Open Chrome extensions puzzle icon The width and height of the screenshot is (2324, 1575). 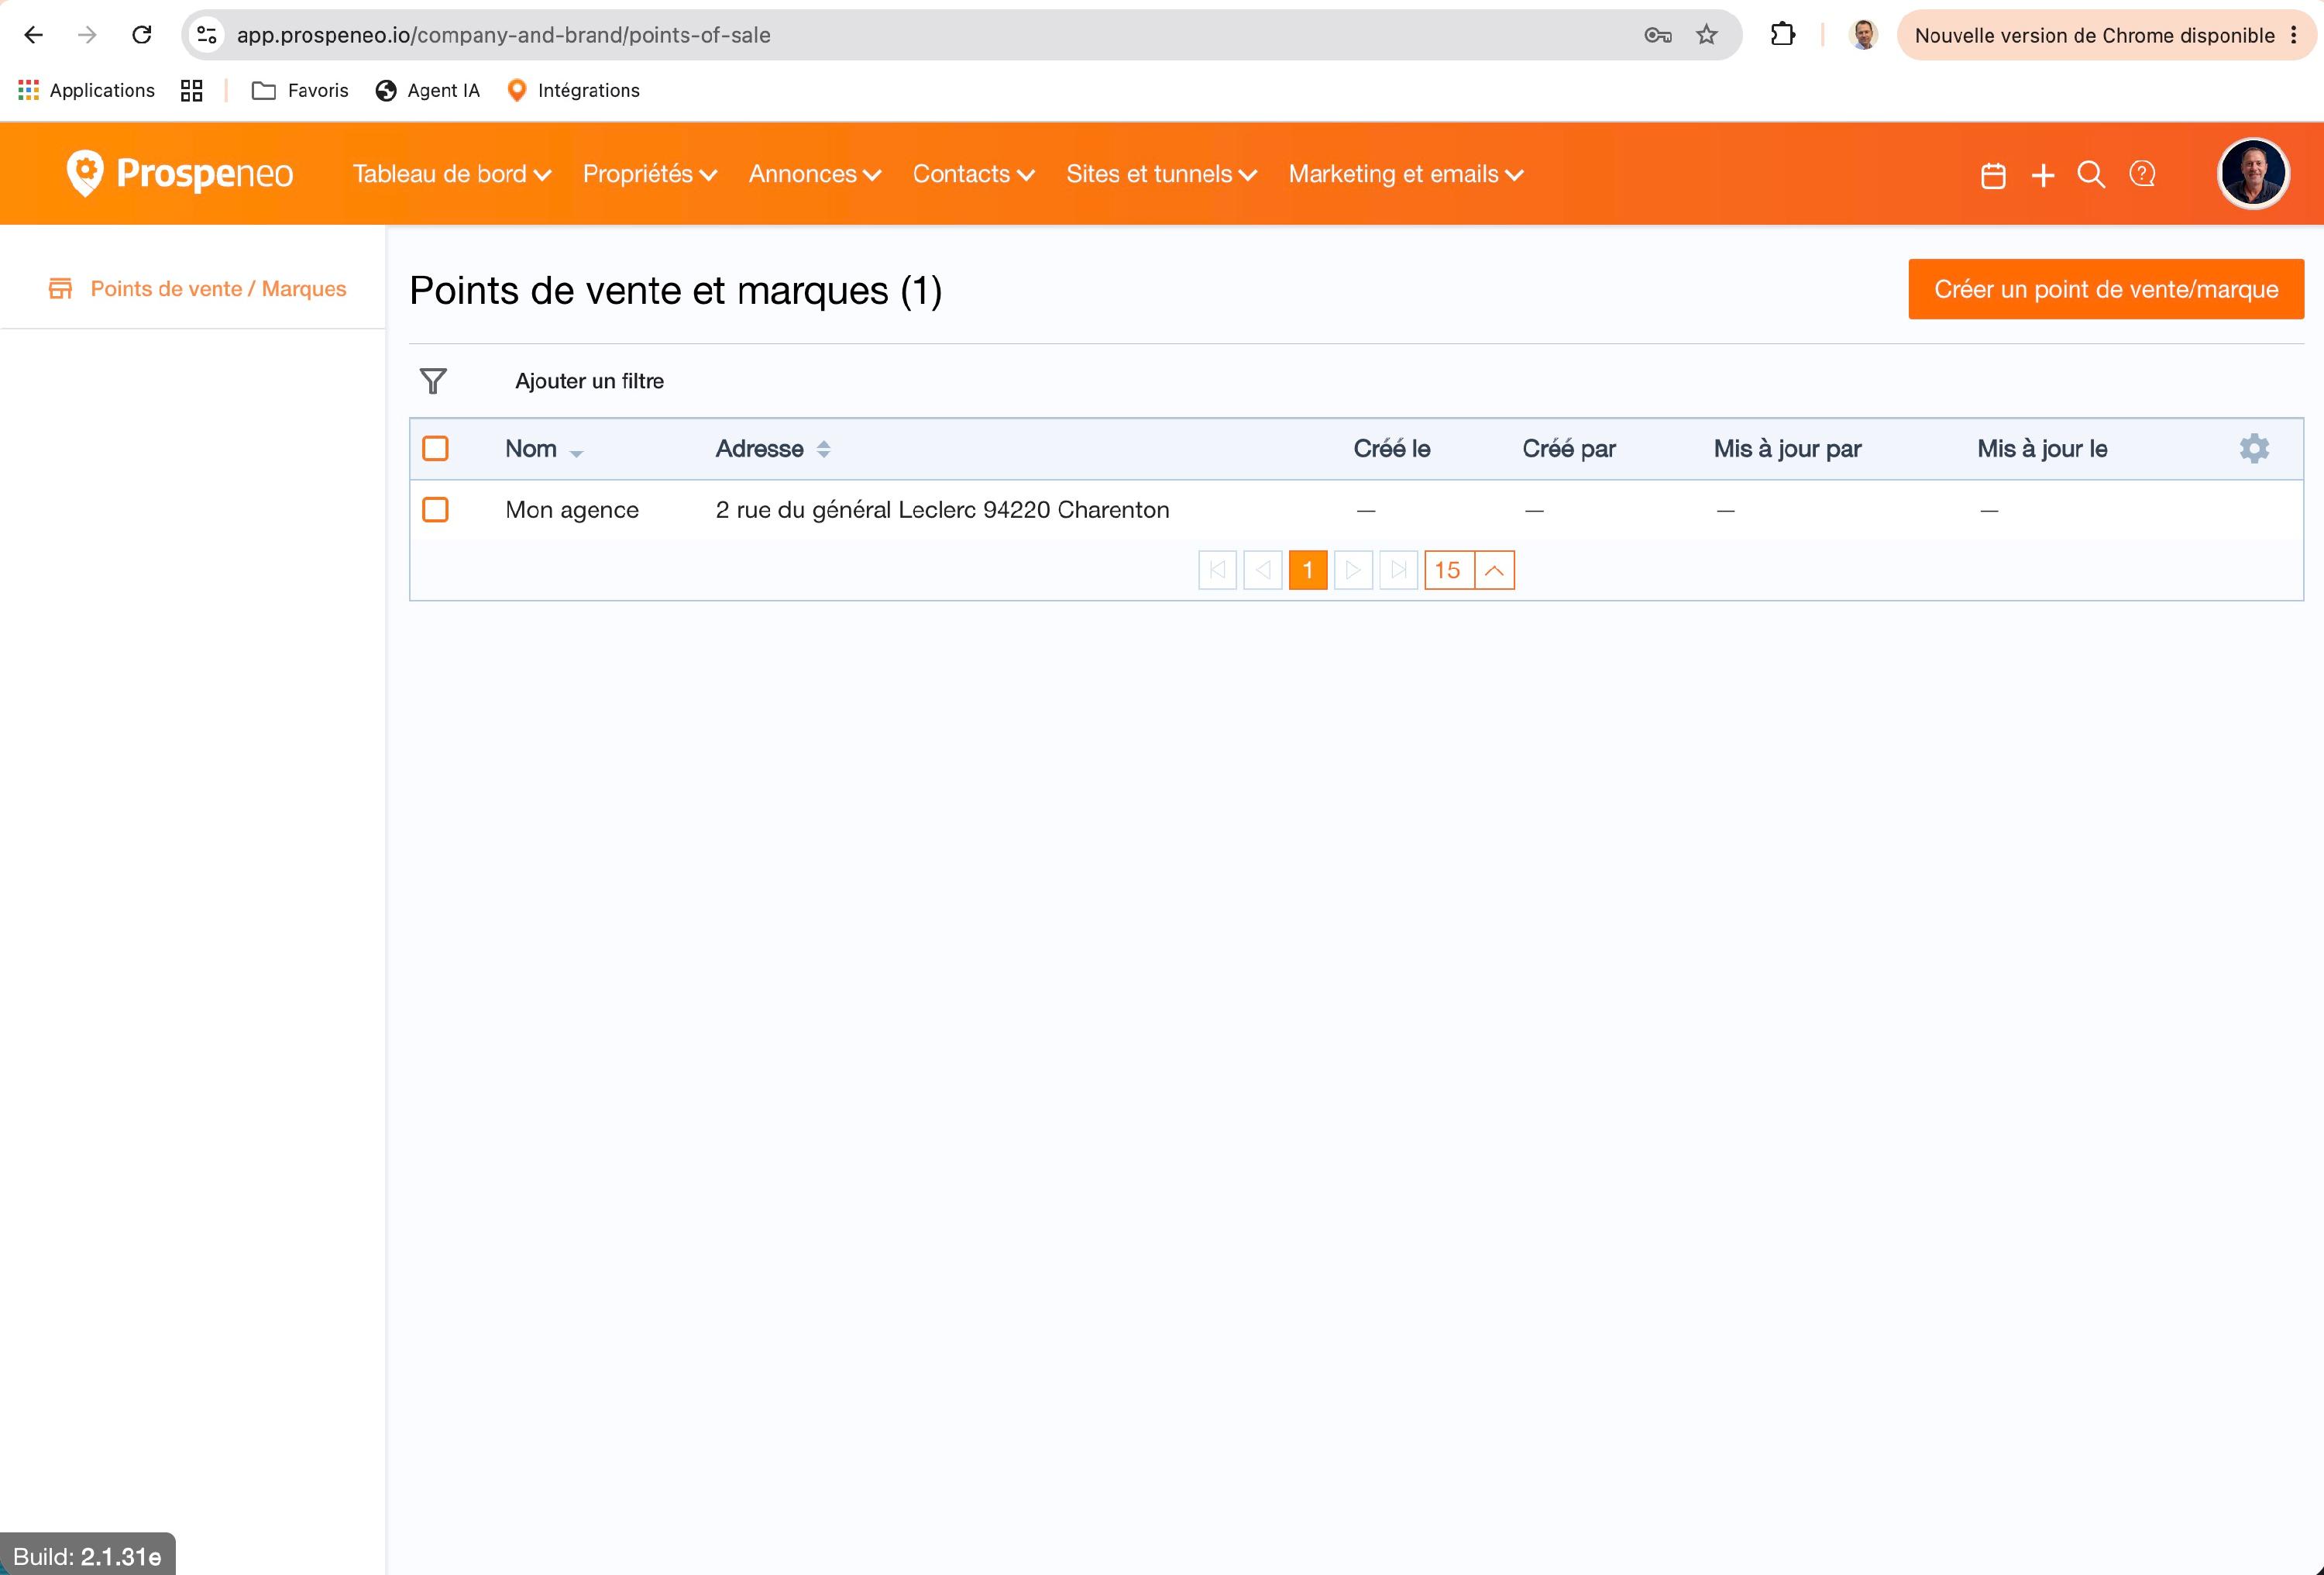(1782, 35)
